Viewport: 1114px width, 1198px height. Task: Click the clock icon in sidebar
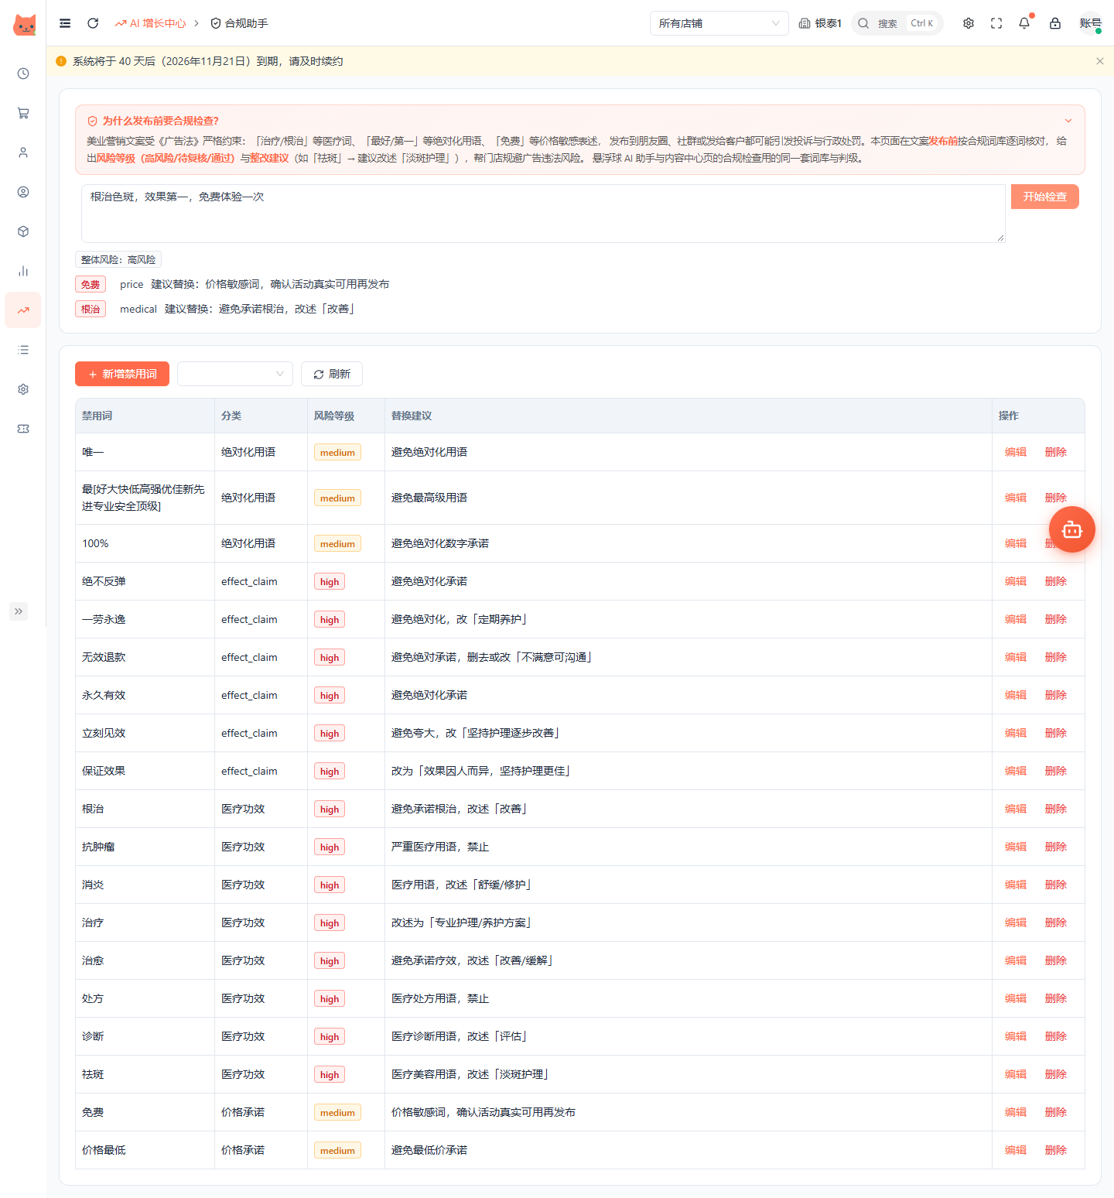(23, 74)
